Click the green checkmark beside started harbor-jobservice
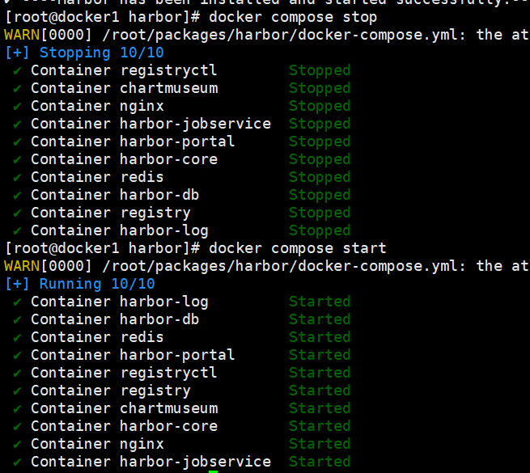The image size is (530, 473). pyautogui.click(x=17, y=462)
